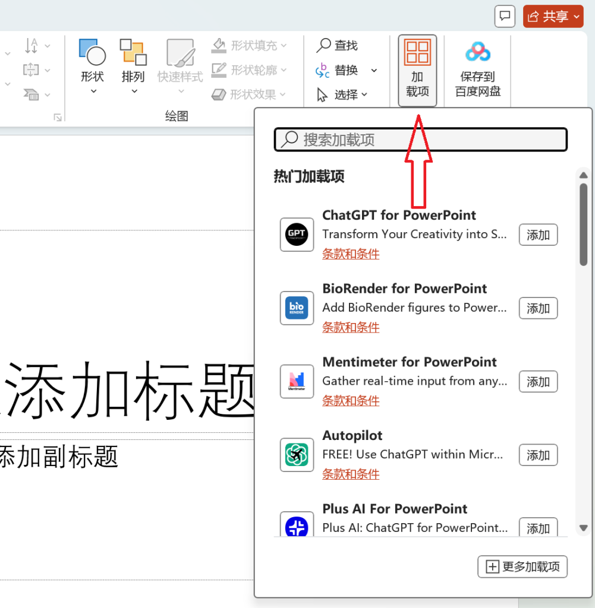Add BioRender for PowerPoint via 添加
The width and height of the screenshot is (595, 608).
(x=538, y=308)
